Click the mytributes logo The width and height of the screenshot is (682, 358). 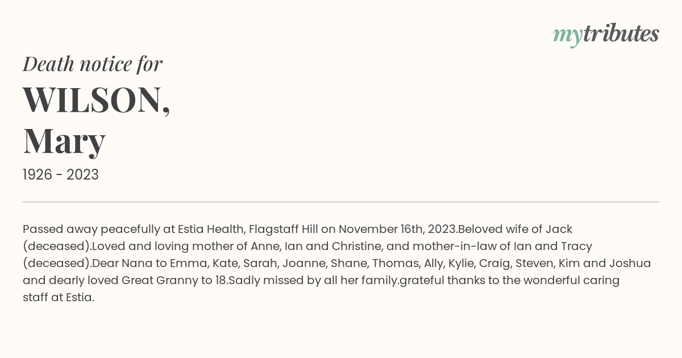[x=606, y=35]
